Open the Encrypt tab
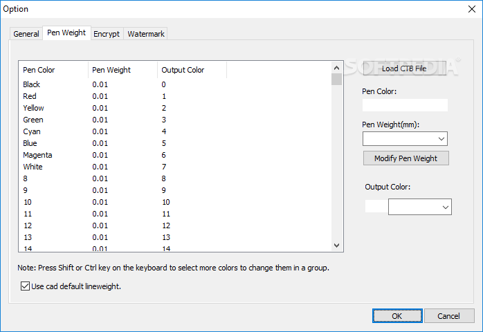This screenshot has height=332, width=483. point(107,34)
